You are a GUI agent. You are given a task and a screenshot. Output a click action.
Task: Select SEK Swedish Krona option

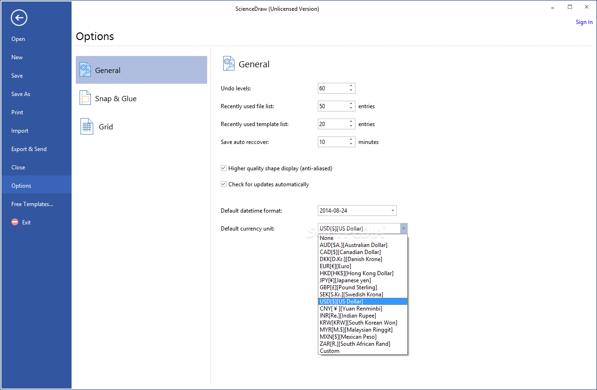[x=363, y=294]
